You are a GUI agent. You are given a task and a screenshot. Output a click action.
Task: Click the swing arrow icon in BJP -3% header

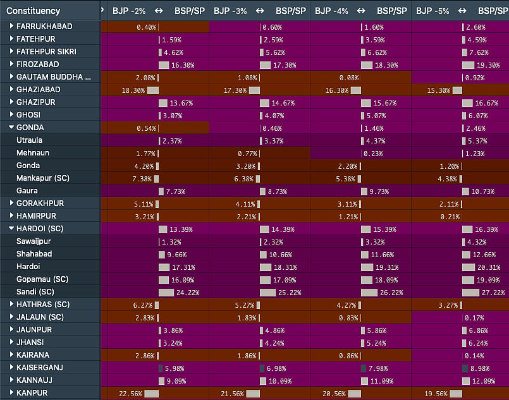click(260, 11)
